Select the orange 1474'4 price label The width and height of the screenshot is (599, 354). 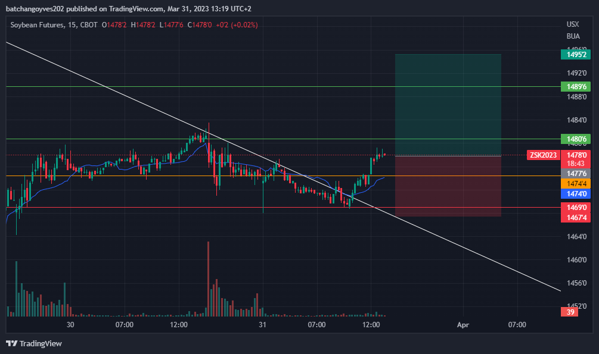click(x=576, y=183)
